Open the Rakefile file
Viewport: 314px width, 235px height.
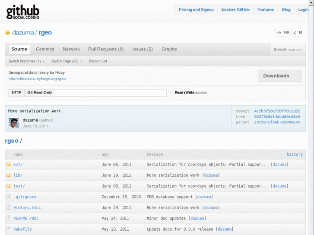coord(22,229)
